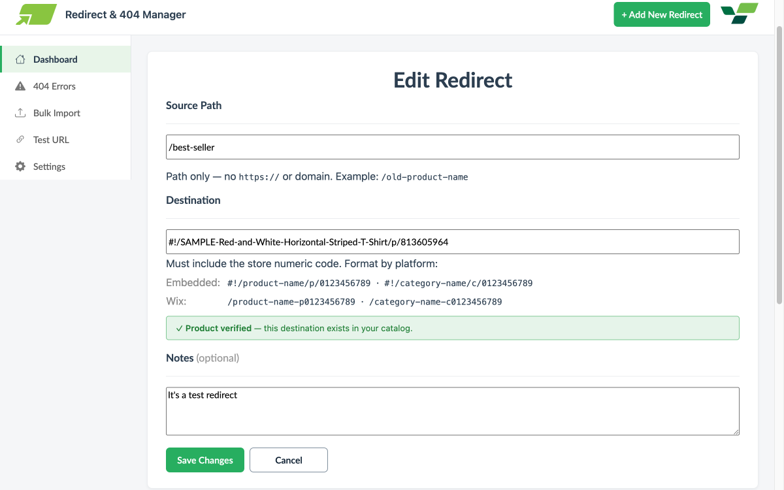Open the Dashboard menu item
The height and width of the screenshot is (490, 784).
pos(65,59)
